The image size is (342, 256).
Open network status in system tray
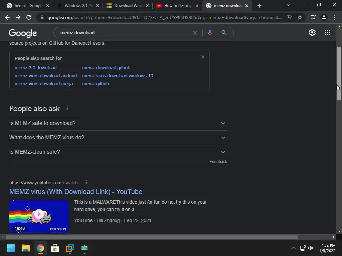[x=303, y=248]
